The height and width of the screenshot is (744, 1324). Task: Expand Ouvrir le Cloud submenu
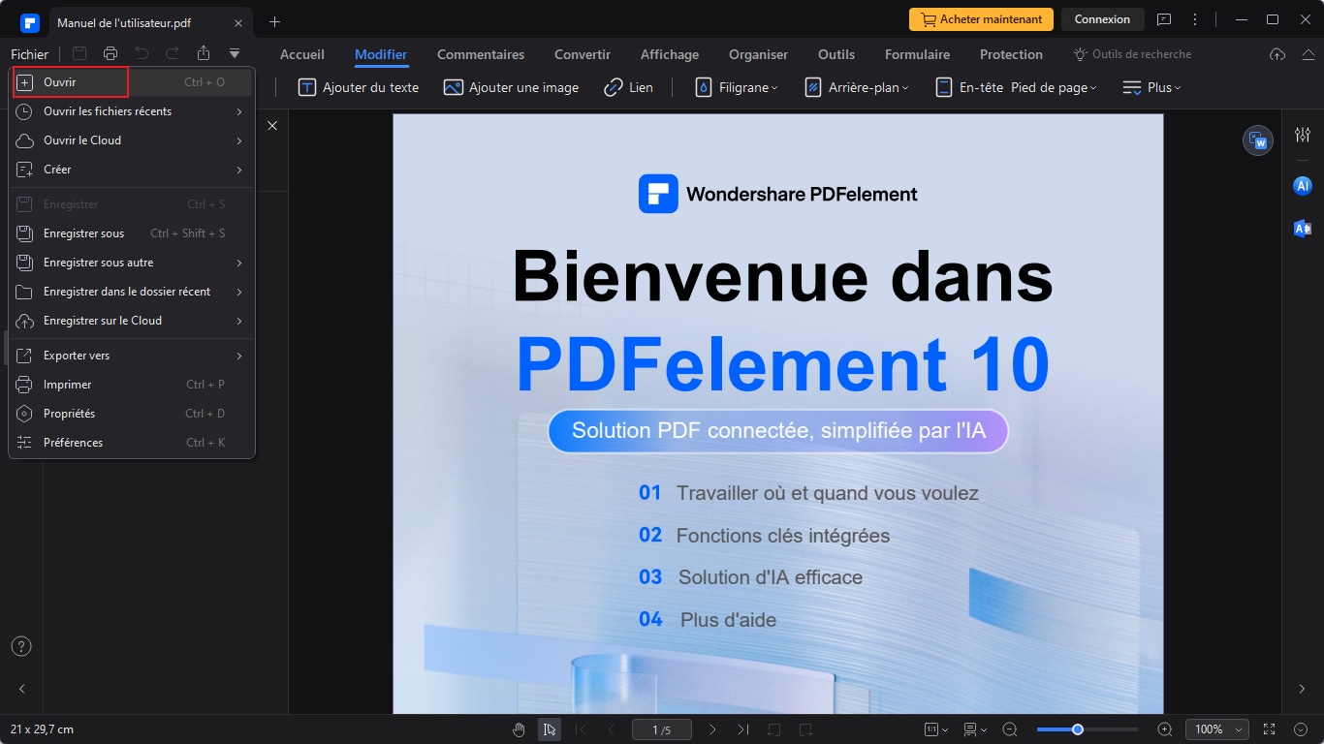tap(132, 140)
